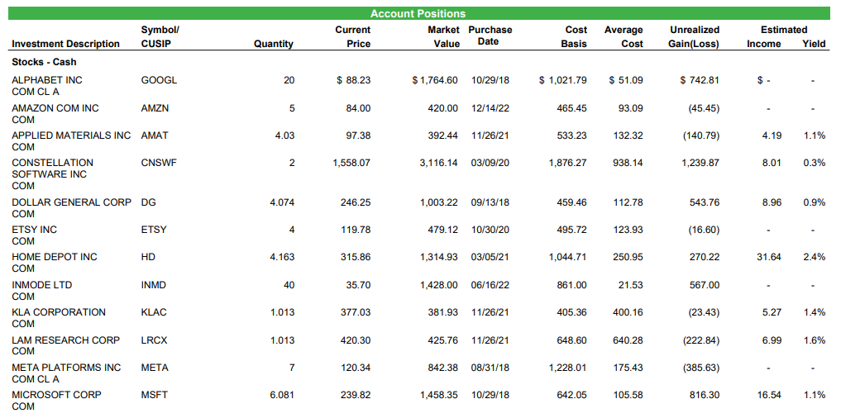Select Meta unrealized loss (385.63)
This screenshot has height=418, width=841.
click(x=701, y=368)
